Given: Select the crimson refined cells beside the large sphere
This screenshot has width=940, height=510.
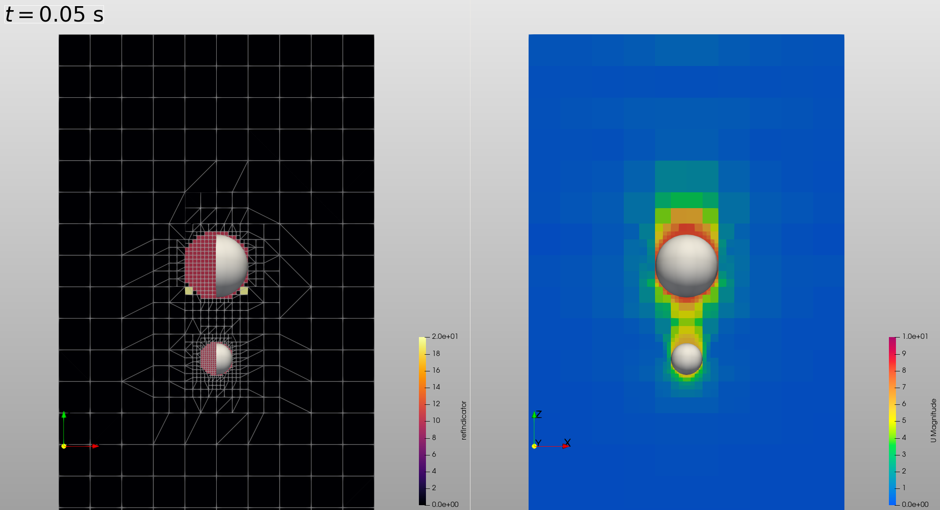Looking at the screenshot, I should tap(200, 266).
